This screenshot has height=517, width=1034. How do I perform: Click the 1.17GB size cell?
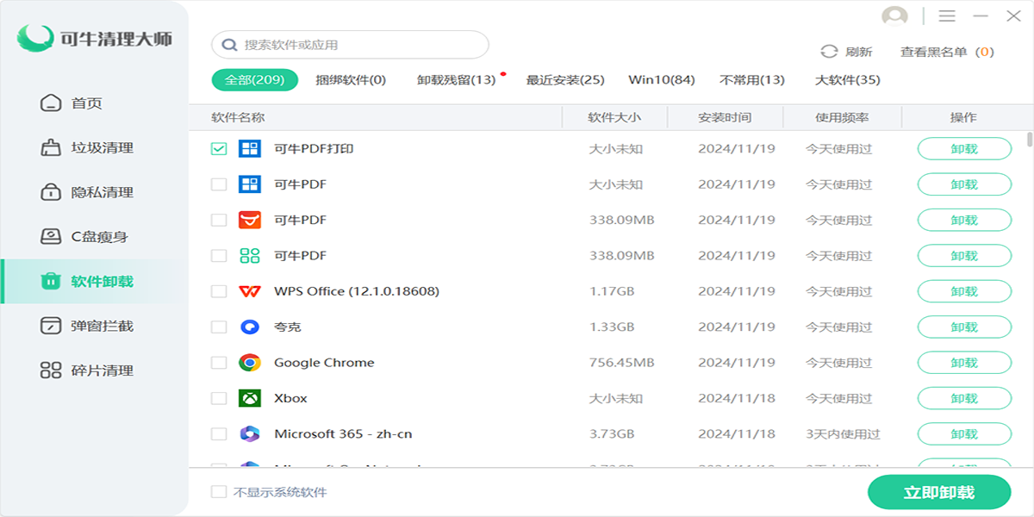612,291
